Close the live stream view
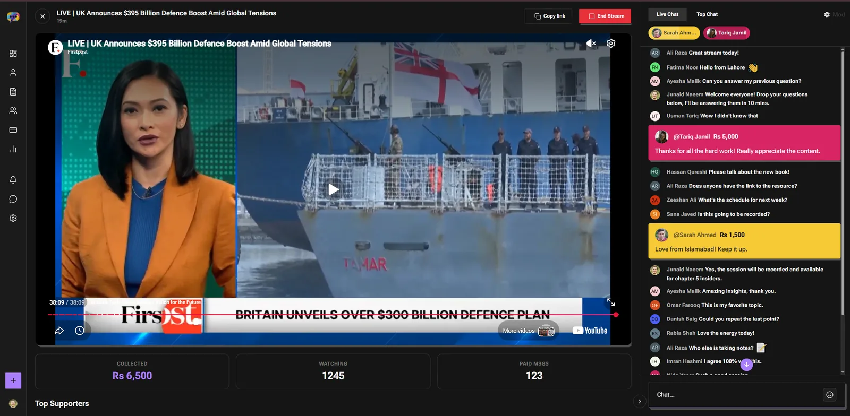The image size is (850, 416). tap(42, 16)
